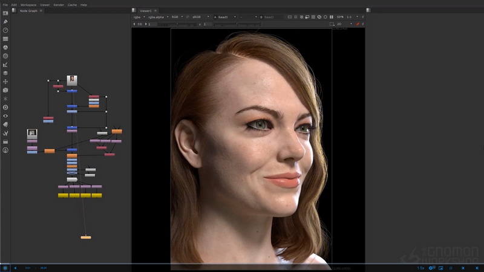Open the Furnace plugins icon at toolbar bottom
484x272 pixels.
tap(5, 150)
